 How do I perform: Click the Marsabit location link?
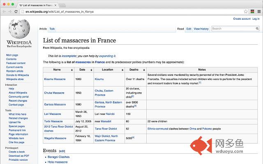coord(106,121)
